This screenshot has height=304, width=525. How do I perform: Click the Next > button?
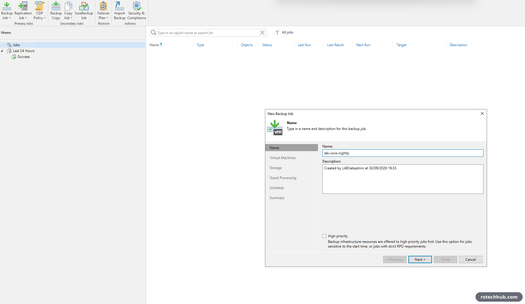coord(420,260)
